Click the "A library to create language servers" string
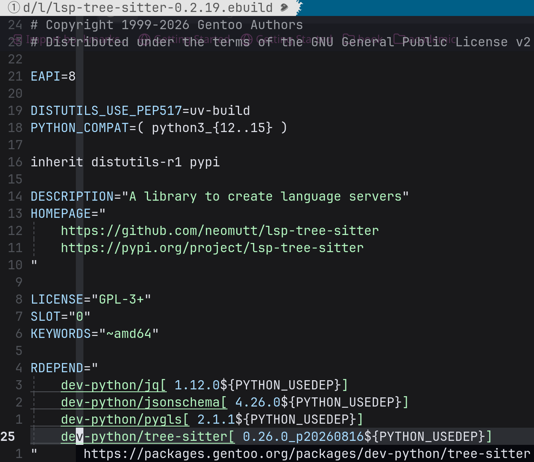Image resolution: width=534 pixels, height=462 pixels. 265,196
